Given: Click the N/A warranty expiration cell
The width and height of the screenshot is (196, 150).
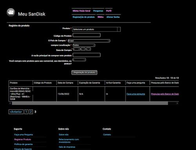Looking at the screenshot, I should coord(91,94).
